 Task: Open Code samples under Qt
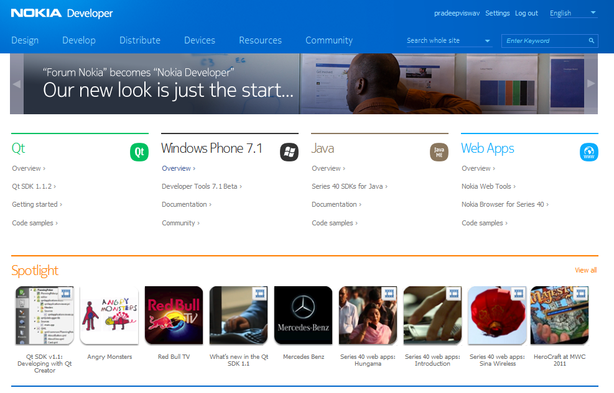(x=35, y=223)
